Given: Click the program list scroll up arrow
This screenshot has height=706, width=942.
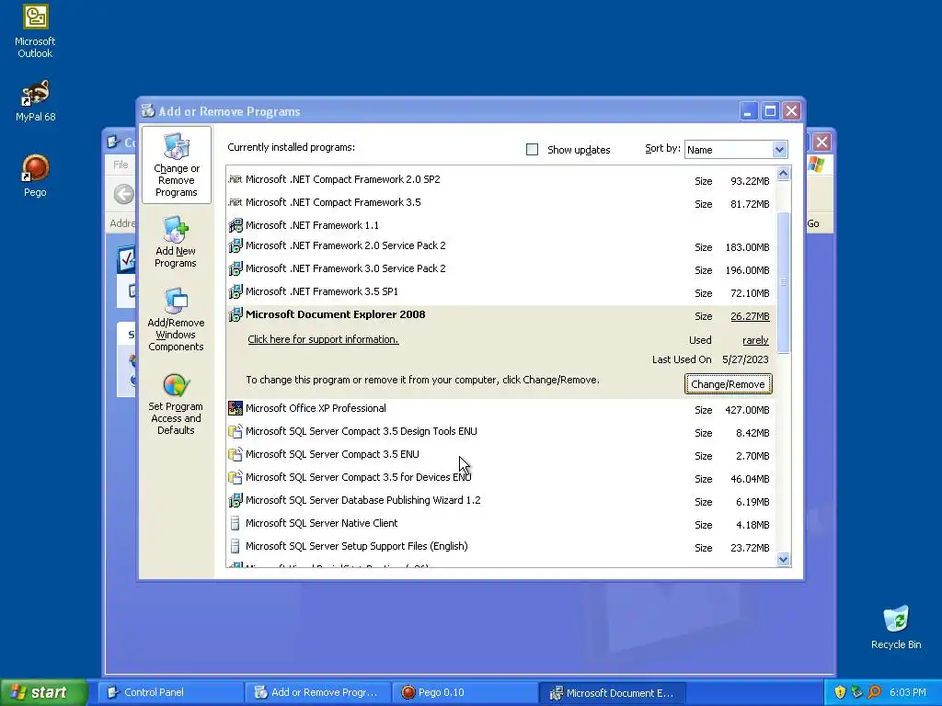Looking at the screenshot, I should [783, 174].
